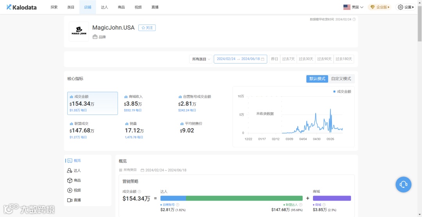Viewport: 422px width, 217px height.
Task: Click the $147.68万 (95.68%) value
Action: (287, 210)
